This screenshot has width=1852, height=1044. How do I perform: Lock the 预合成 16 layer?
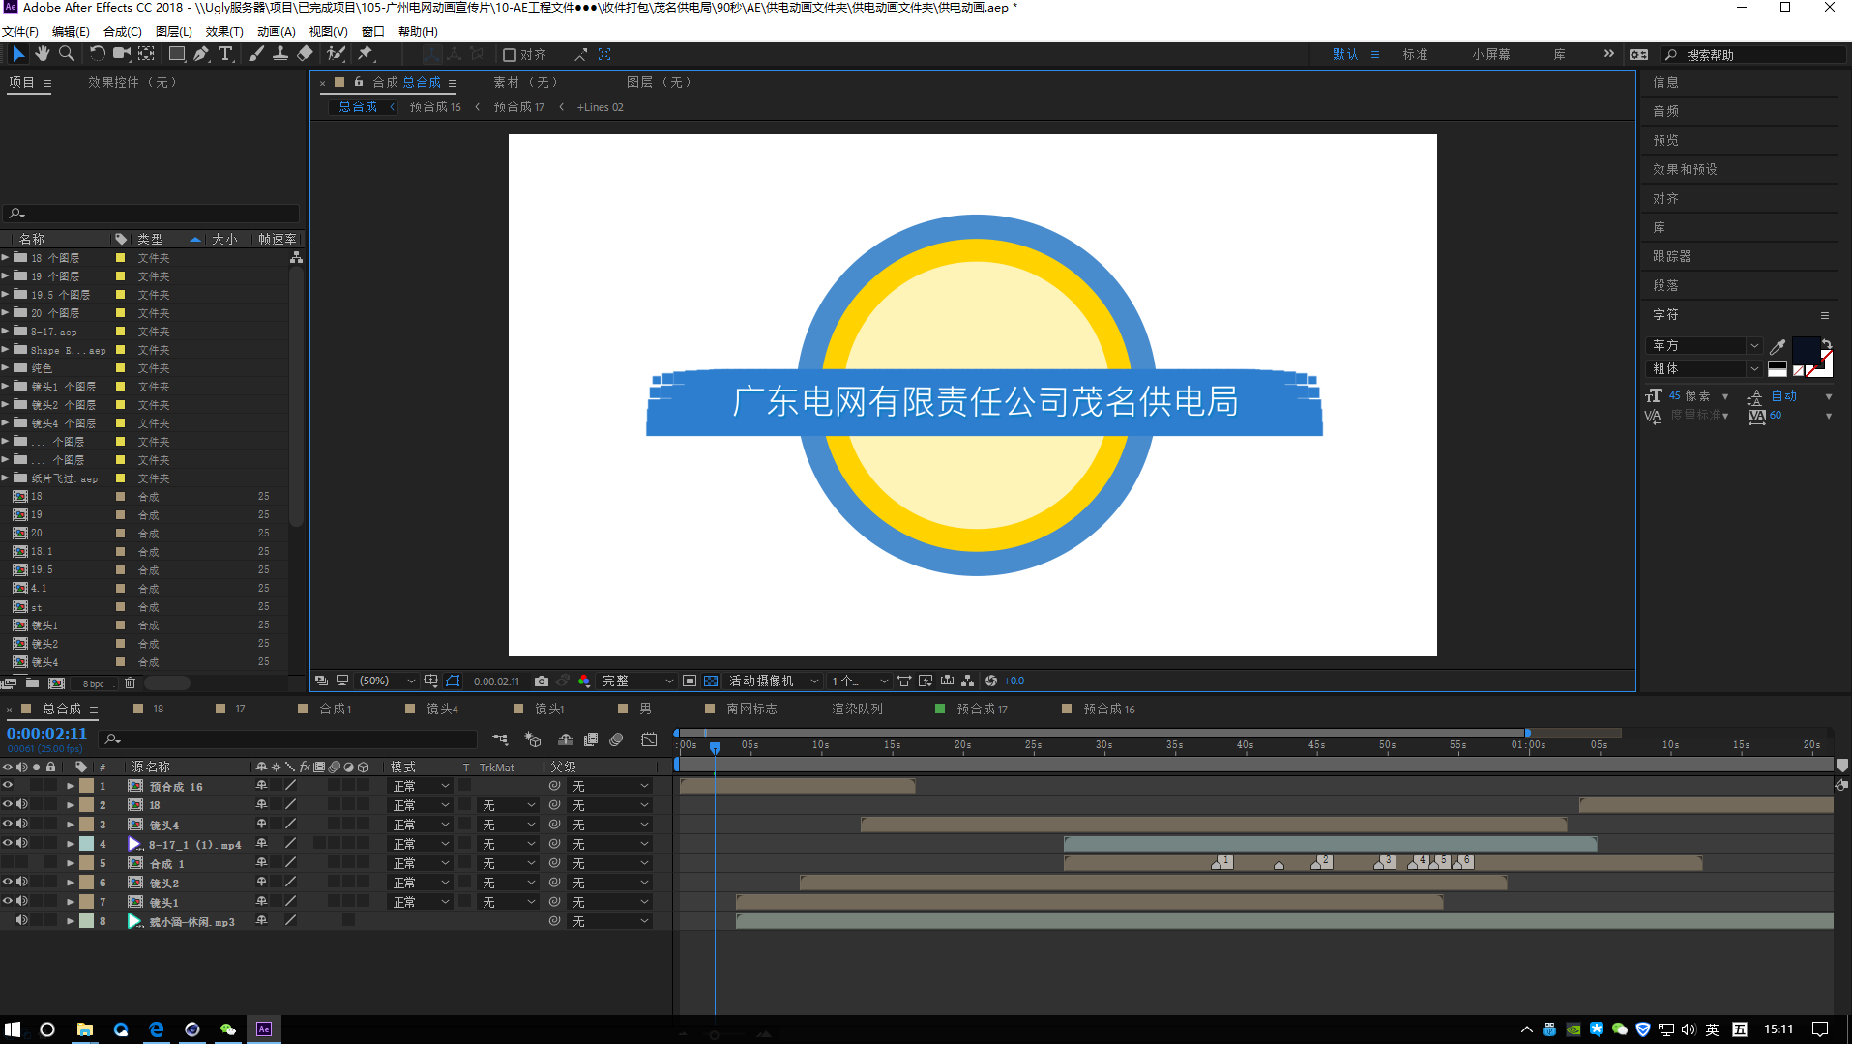(x=51, y=786)
